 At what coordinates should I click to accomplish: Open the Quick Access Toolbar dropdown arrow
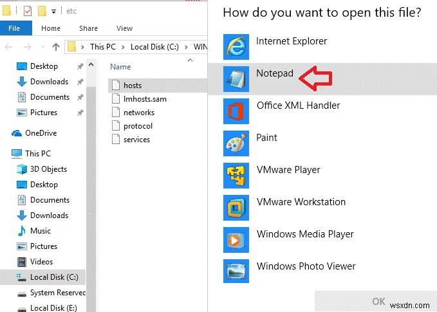point(54,12)
